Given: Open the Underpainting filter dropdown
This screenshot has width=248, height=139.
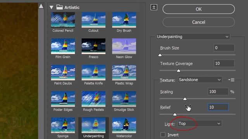Looking at the screenshot, I should tap(193, 37).
